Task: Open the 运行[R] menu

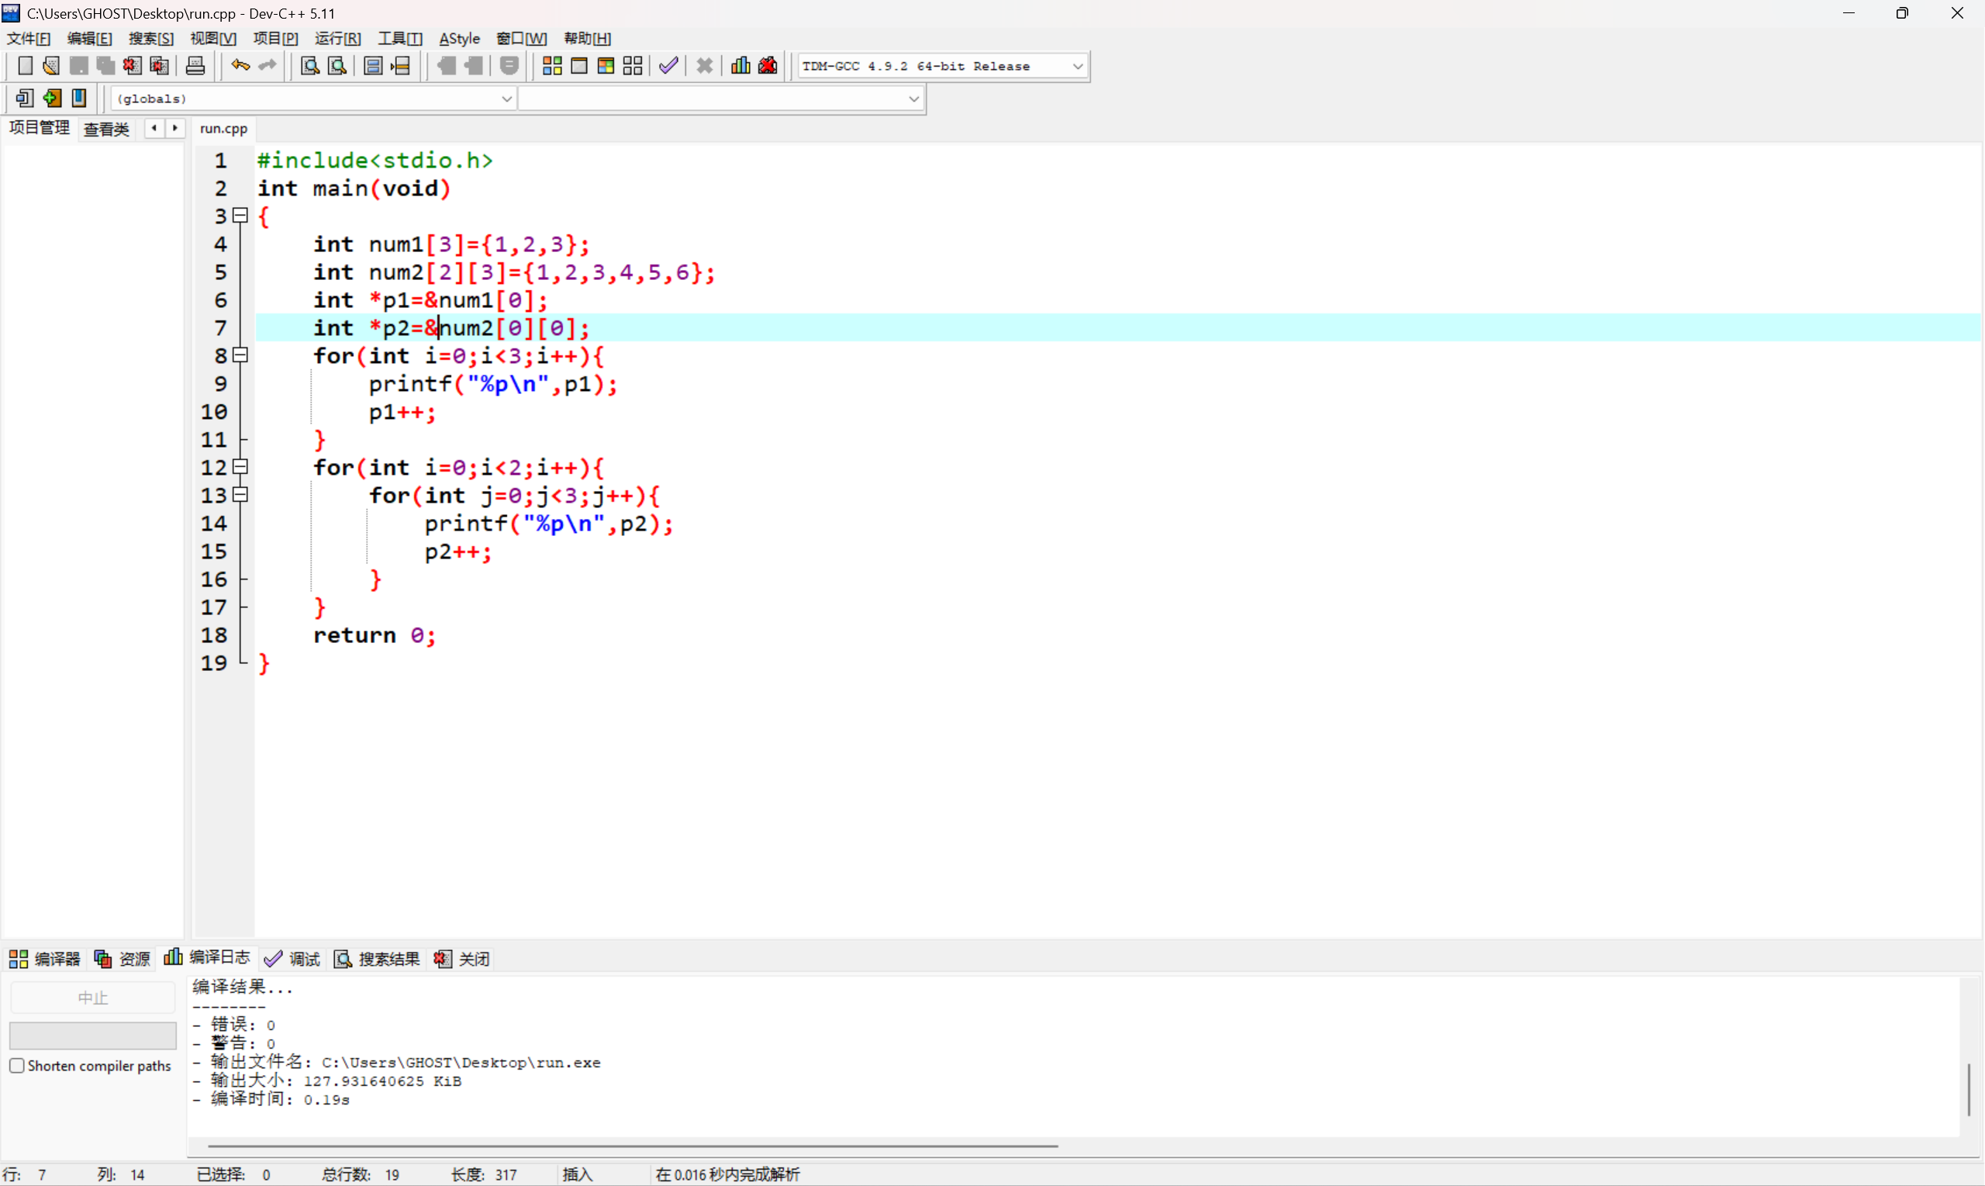Action: click(x=337, y=38)
